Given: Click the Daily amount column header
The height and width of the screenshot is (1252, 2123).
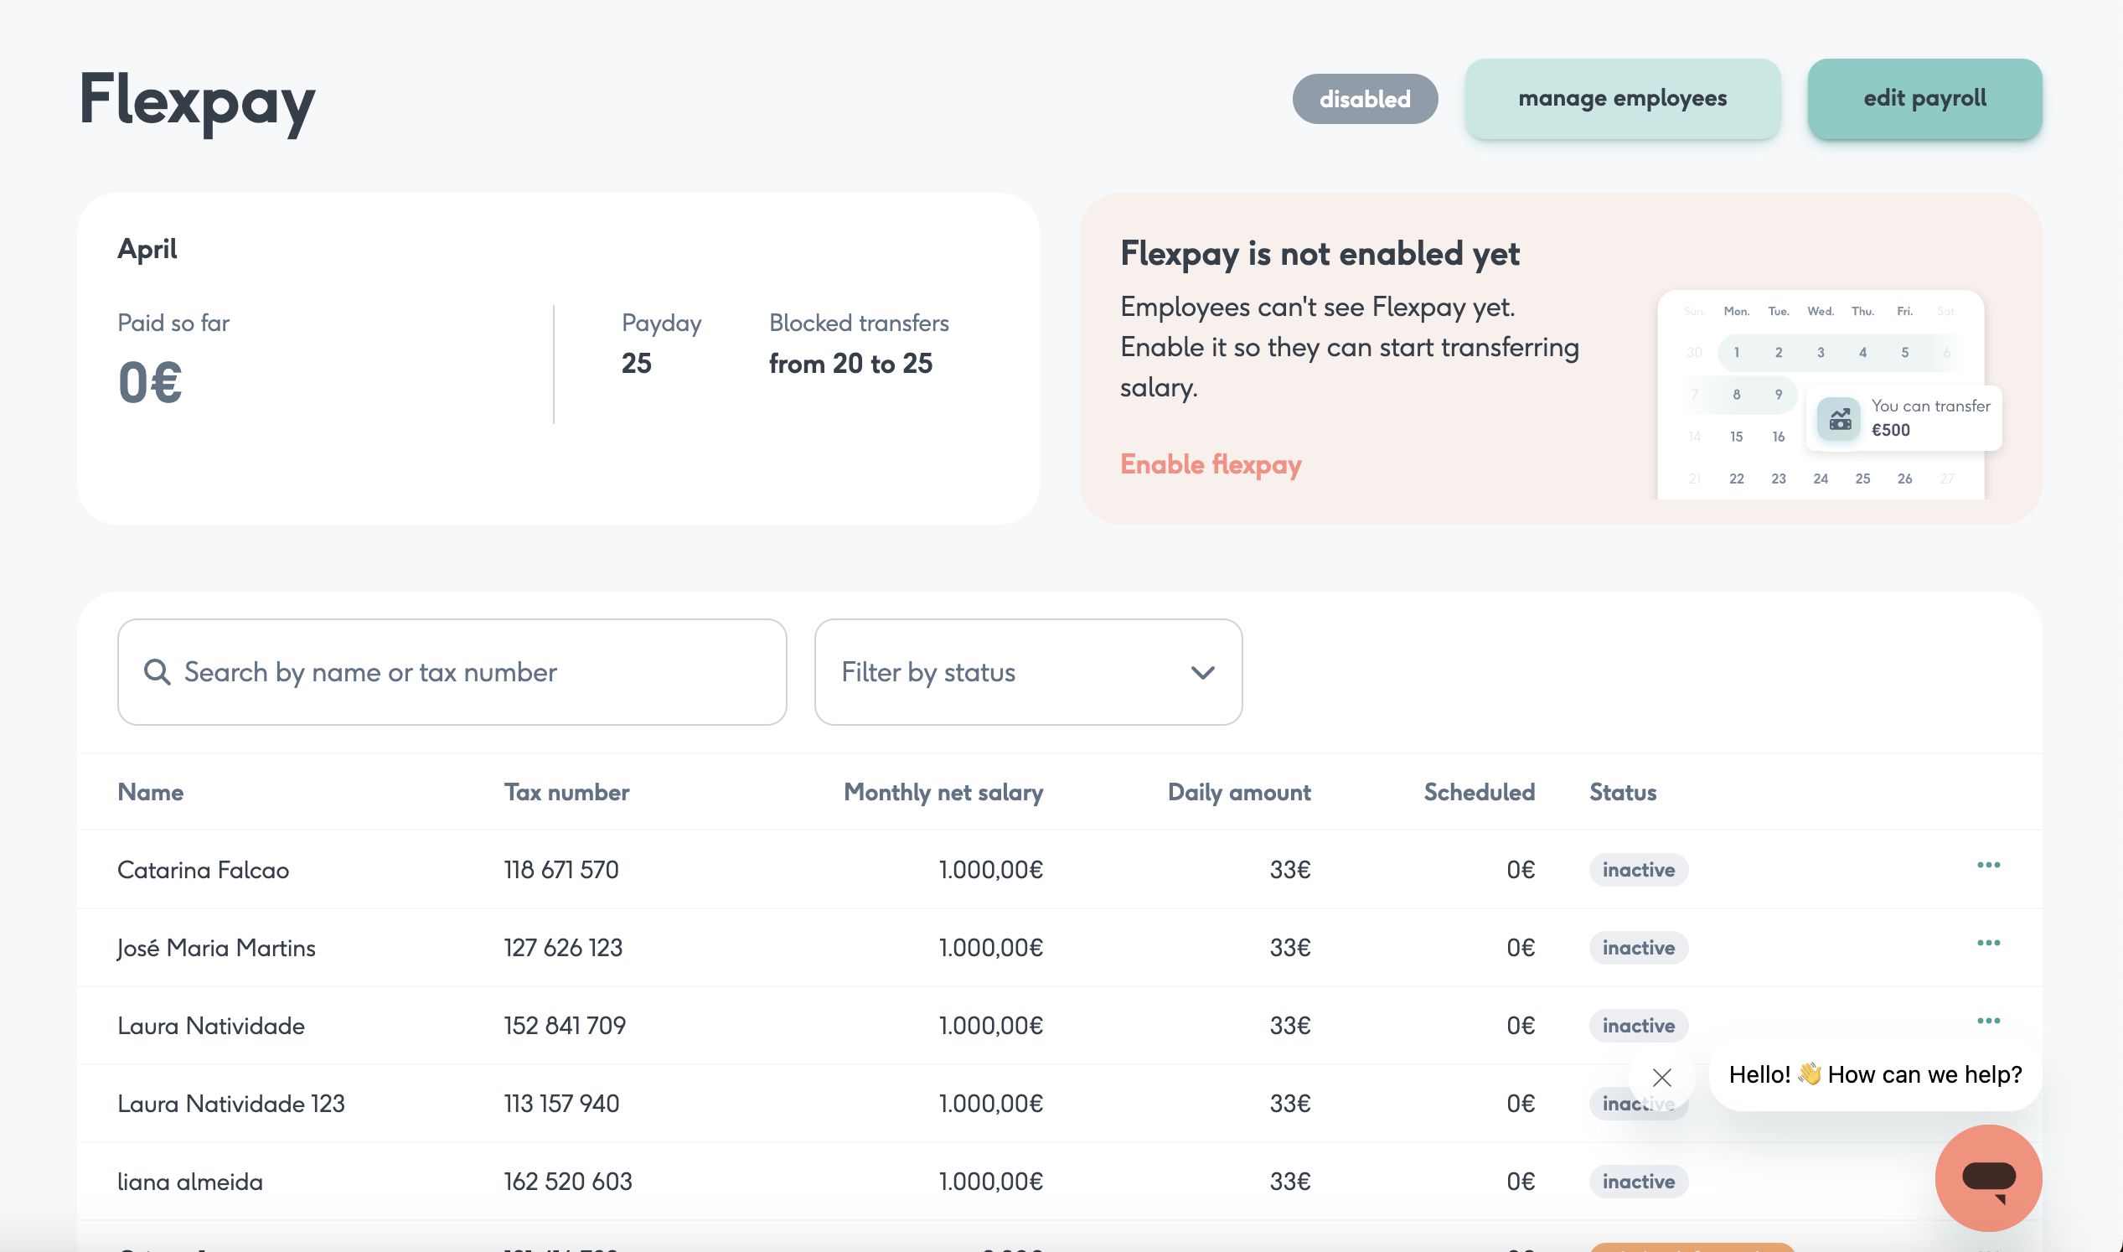Looking at the screenshot, I should tap(1239, 791).
